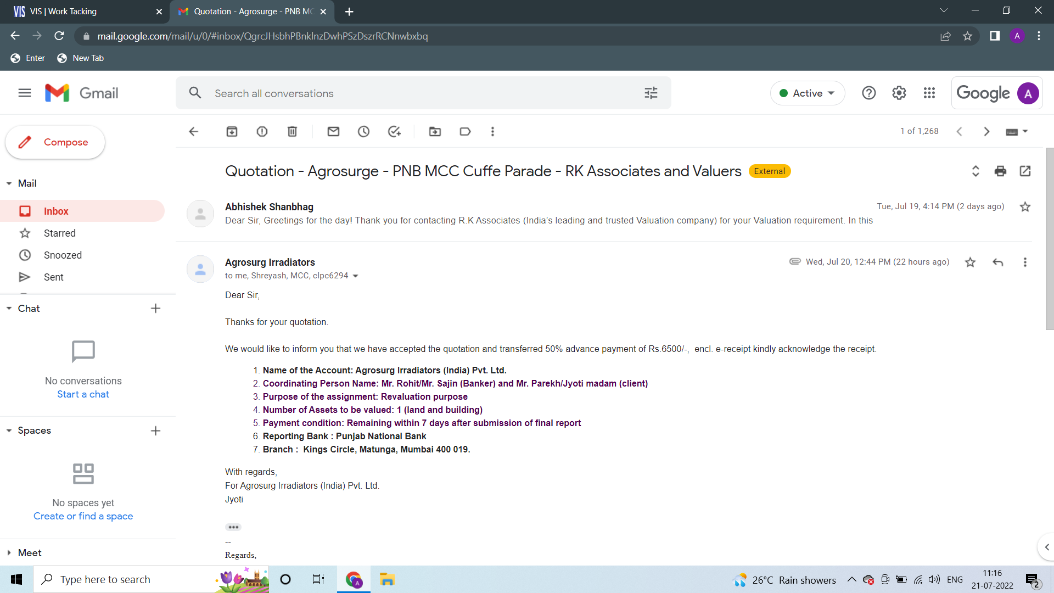Mark the email as unread
Screen dimensions: 1054x593
(333, 132)
